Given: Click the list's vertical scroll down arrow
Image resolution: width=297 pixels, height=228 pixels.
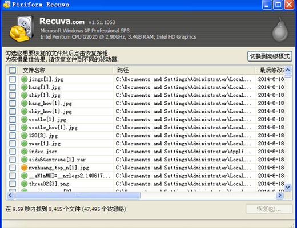Looking at the screenshot, I should point(288,188).
